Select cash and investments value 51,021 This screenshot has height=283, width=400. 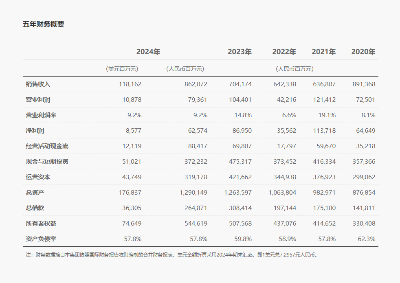click(132, 162)
